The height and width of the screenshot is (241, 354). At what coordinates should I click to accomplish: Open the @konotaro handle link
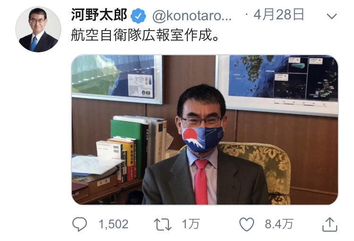(x=192, y=16)
